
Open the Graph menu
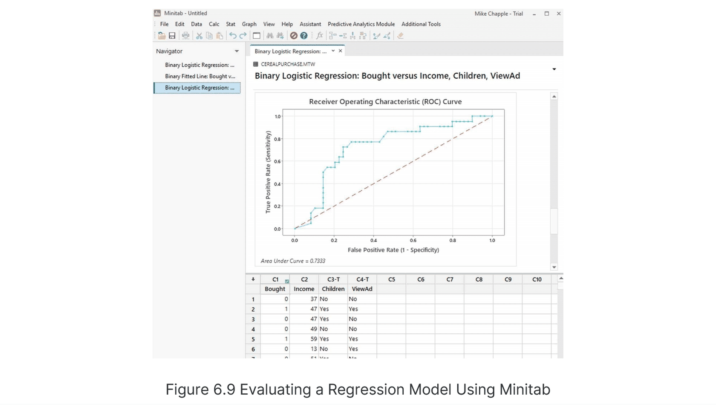(x=249, y=24)
